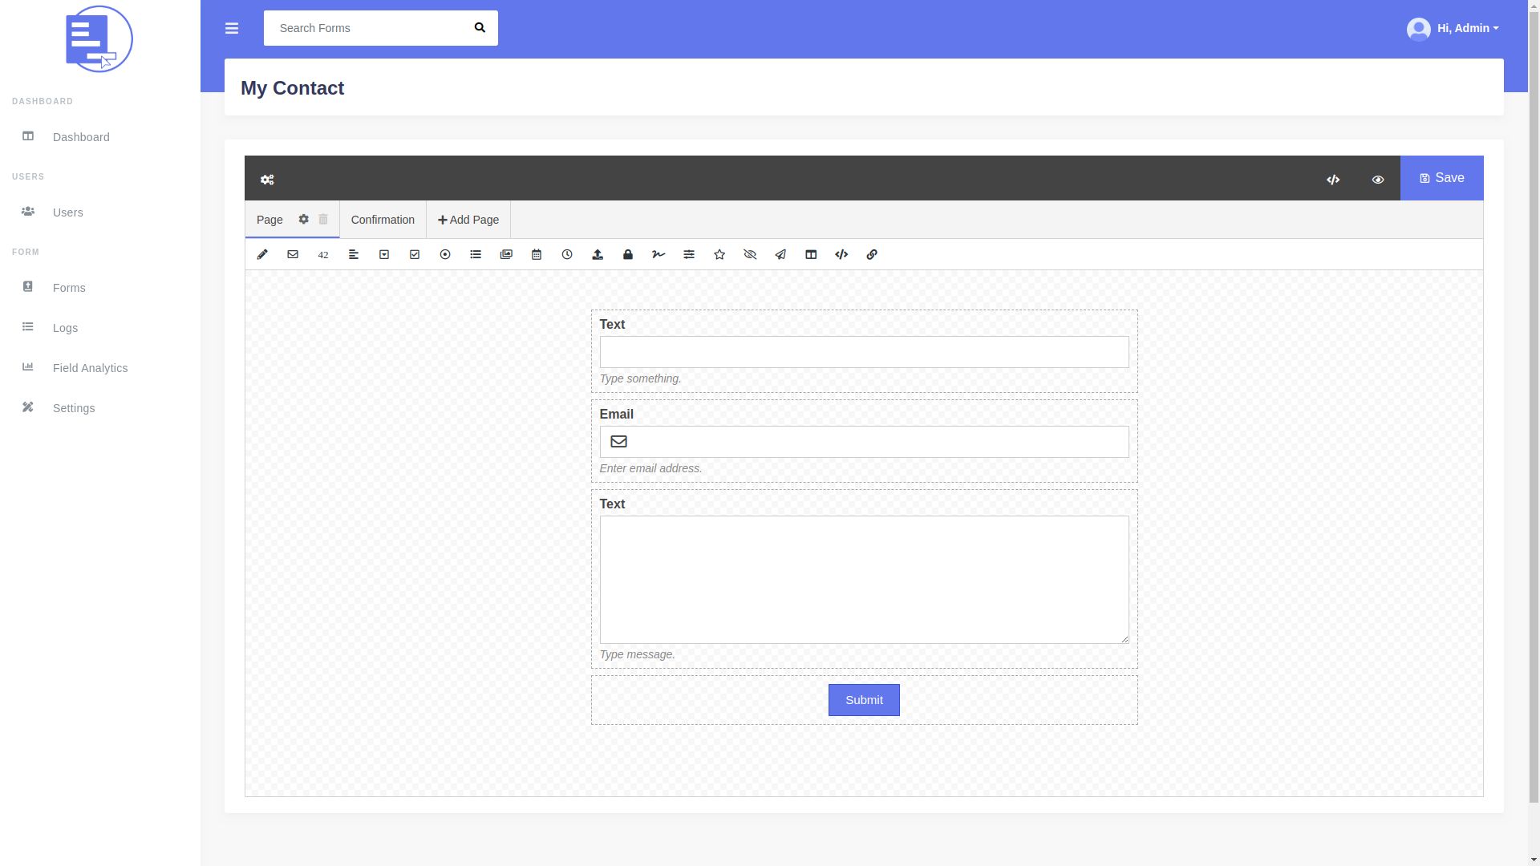Add a file upload field
This screenshot has width=1540, height=866.
coord(598,254)
